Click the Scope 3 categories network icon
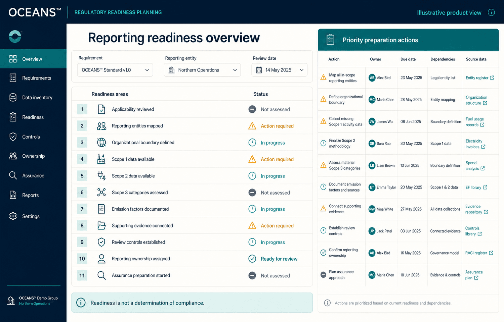 pyautogui.click(x=101, y=192)
